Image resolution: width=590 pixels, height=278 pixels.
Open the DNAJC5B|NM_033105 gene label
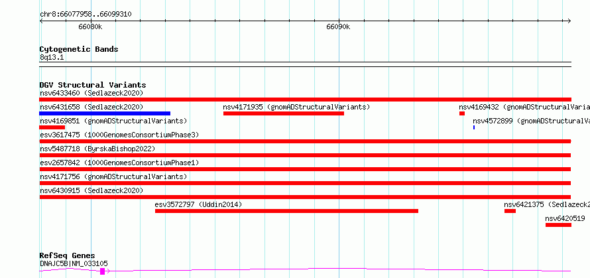74,263
